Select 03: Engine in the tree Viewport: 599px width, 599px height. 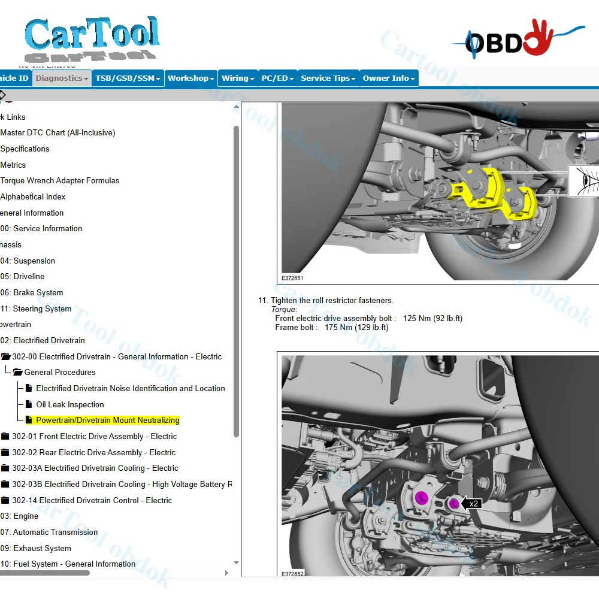(19, 516)
